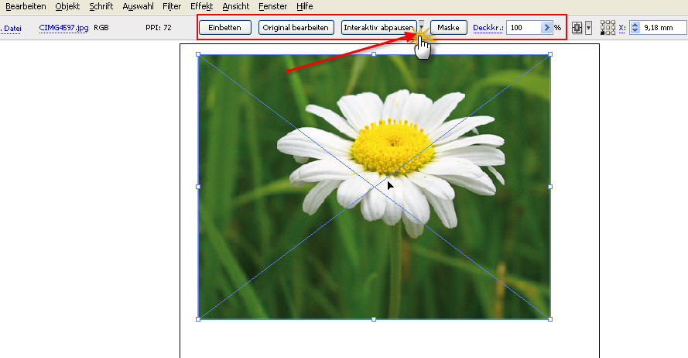This screenshot has height=358, width=688.
Task: Click the Einbetten button
Action: coord(225,28)
